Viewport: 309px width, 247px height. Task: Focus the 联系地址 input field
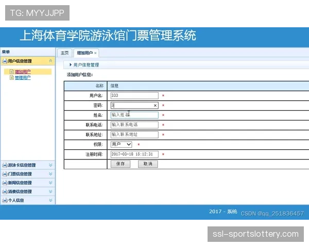point(134,135)
